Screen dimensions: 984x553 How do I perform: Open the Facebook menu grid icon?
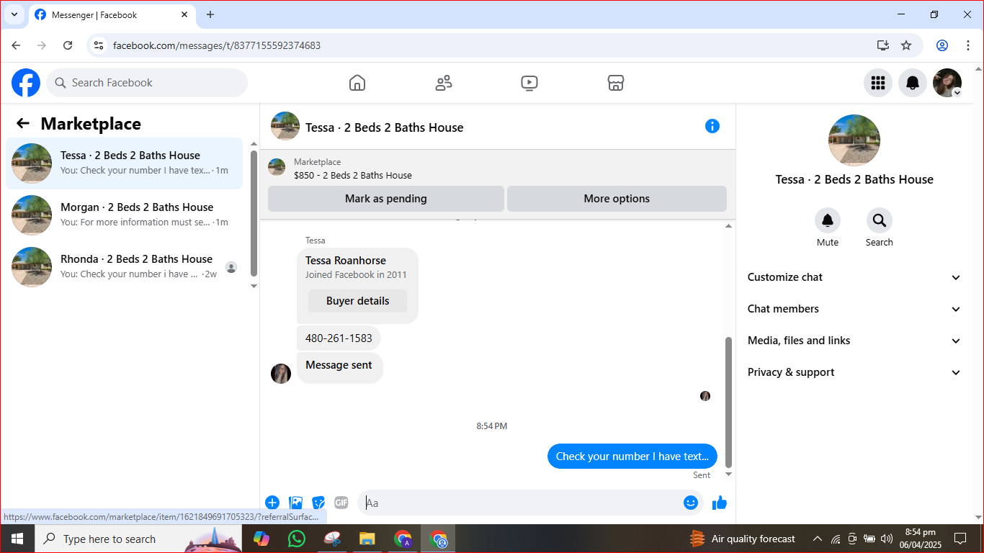click(x=878, y=83)
